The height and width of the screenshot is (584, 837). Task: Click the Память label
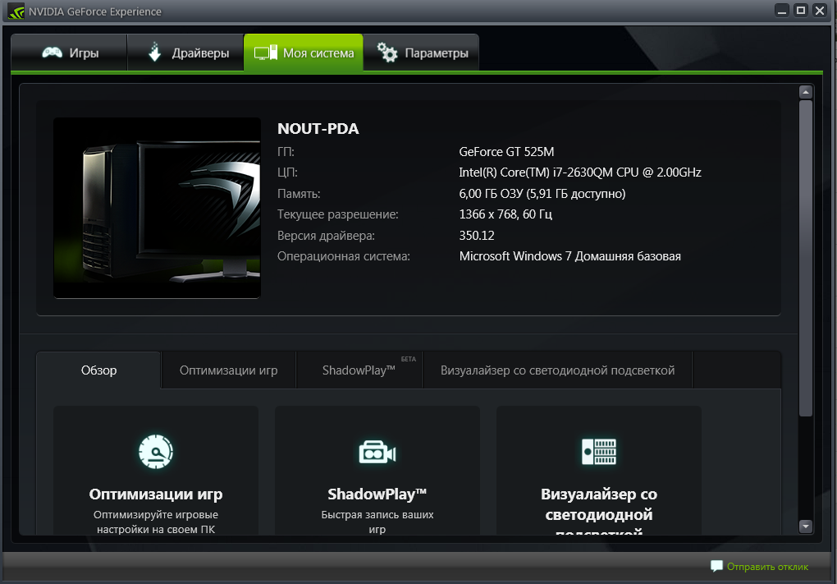pos(299,193)
